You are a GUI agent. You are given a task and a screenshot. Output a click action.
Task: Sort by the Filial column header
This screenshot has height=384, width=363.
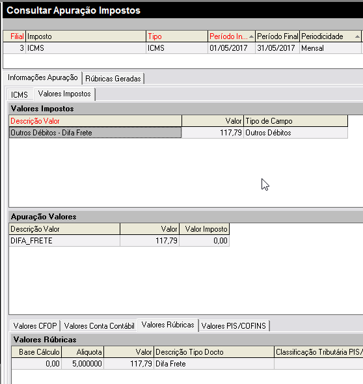point(14,36)
